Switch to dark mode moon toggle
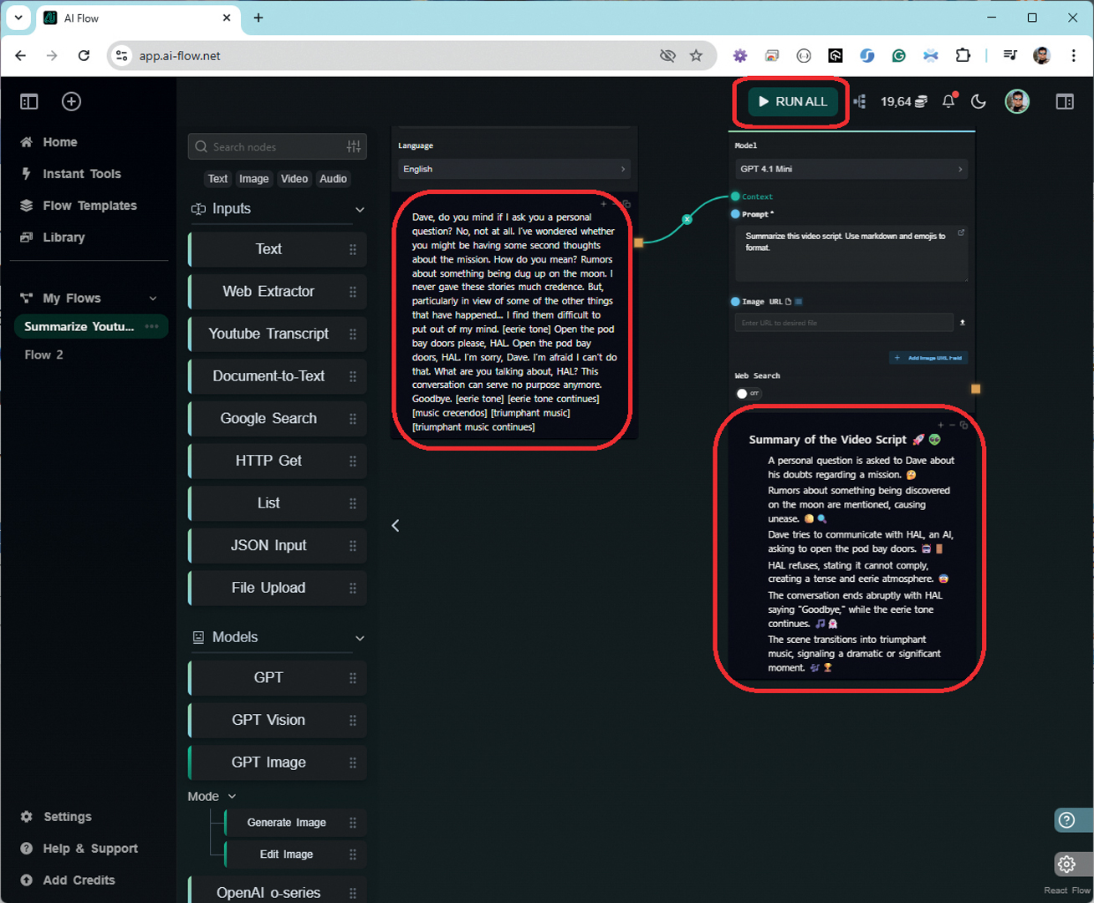Viewport: 1094px width, 903px height. tap(978, 101)
